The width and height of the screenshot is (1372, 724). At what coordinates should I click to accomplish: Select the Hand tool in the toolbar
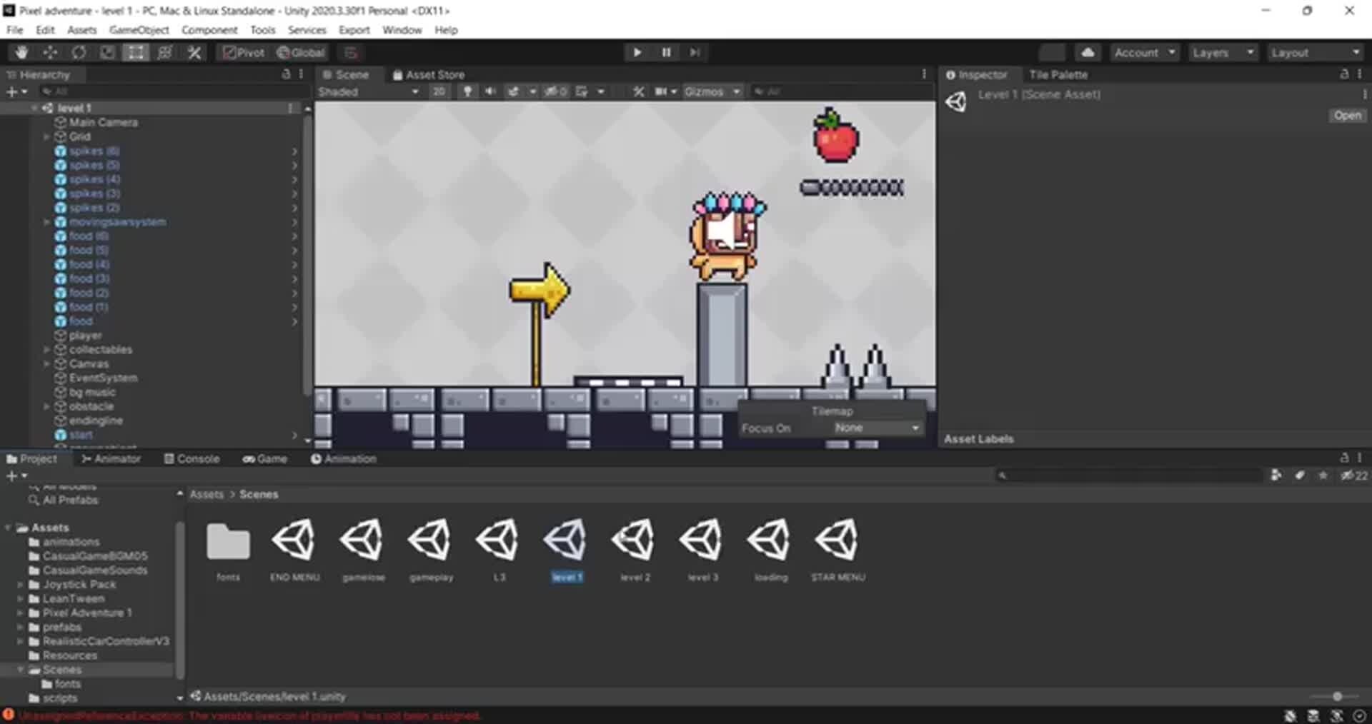(x=21, y=52)
